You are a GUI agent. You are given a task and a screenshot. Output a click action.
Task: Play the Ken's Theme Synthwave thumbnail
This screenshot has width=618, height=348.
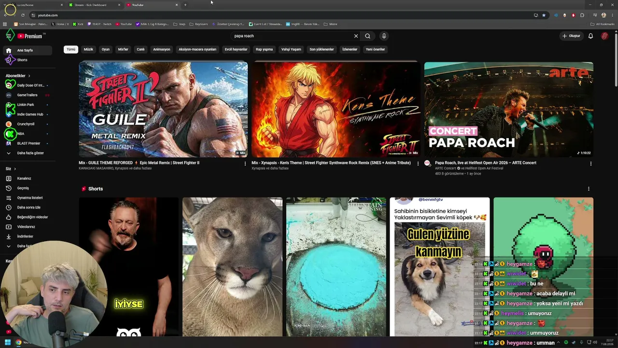click(336, 109)
